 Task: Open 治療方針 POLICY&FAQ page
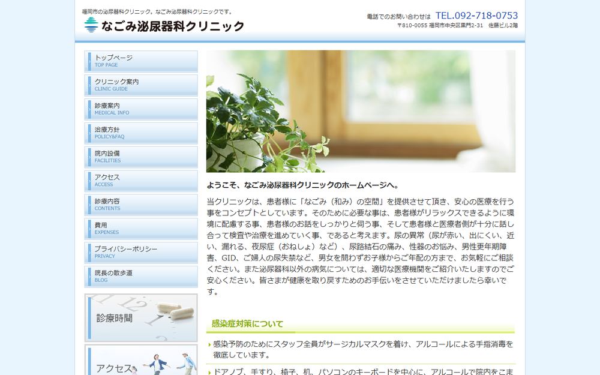tap(141, 133)
